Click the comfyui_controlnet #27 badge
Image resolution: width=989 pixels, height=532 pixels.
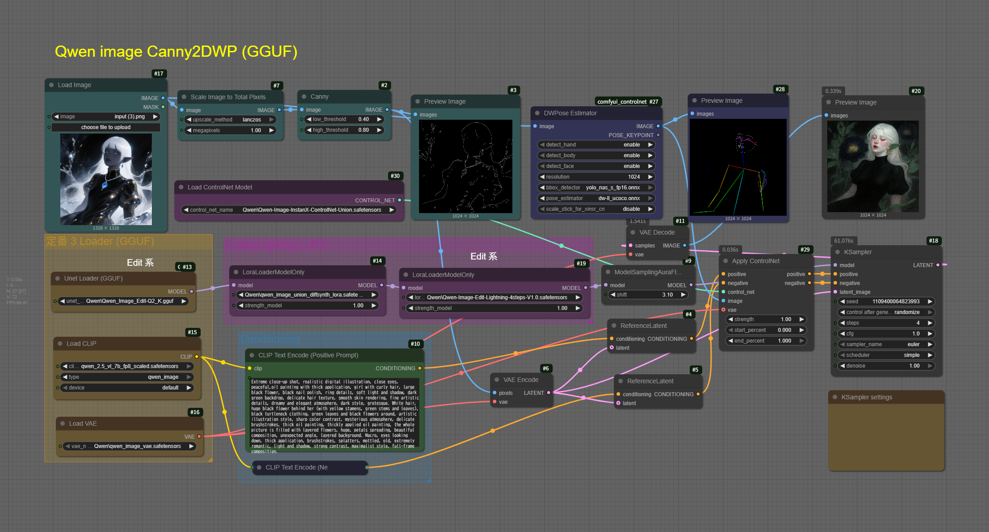[628, 102]
